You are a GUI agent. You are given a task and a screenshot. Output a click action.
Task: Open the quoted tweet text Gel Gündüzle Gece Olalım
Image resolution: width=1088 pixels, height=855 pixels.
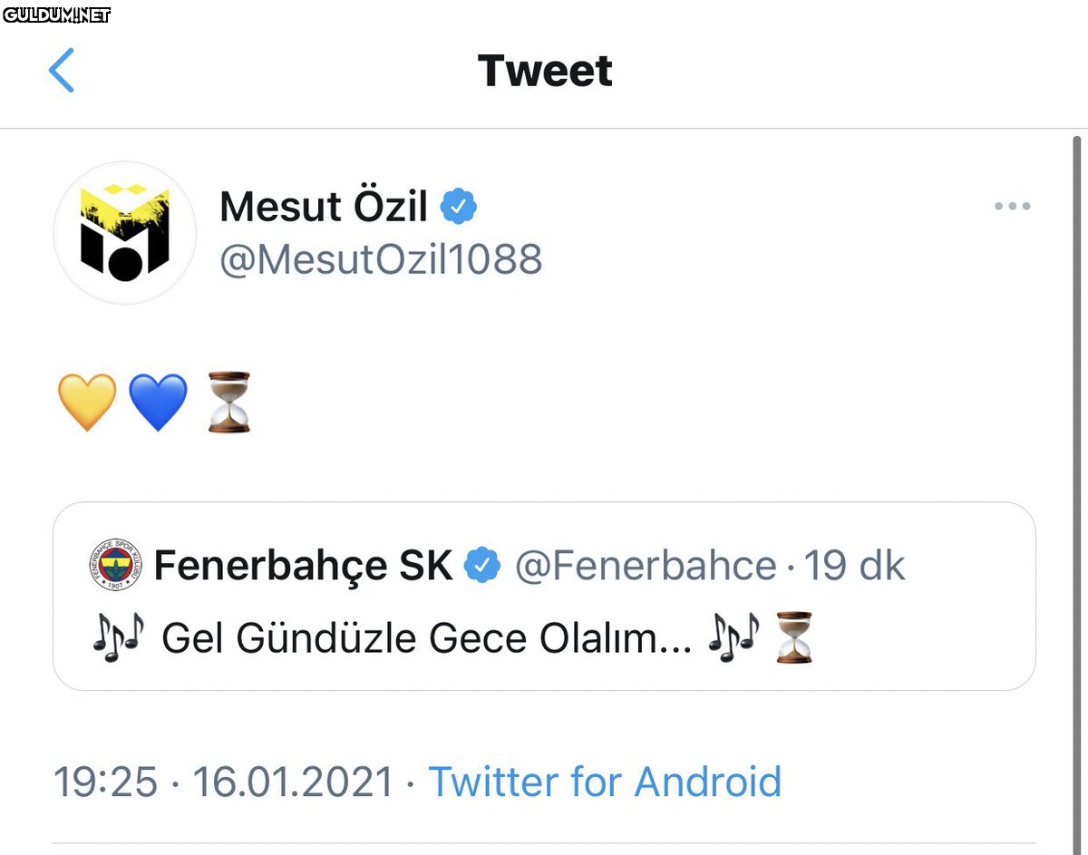426,638
